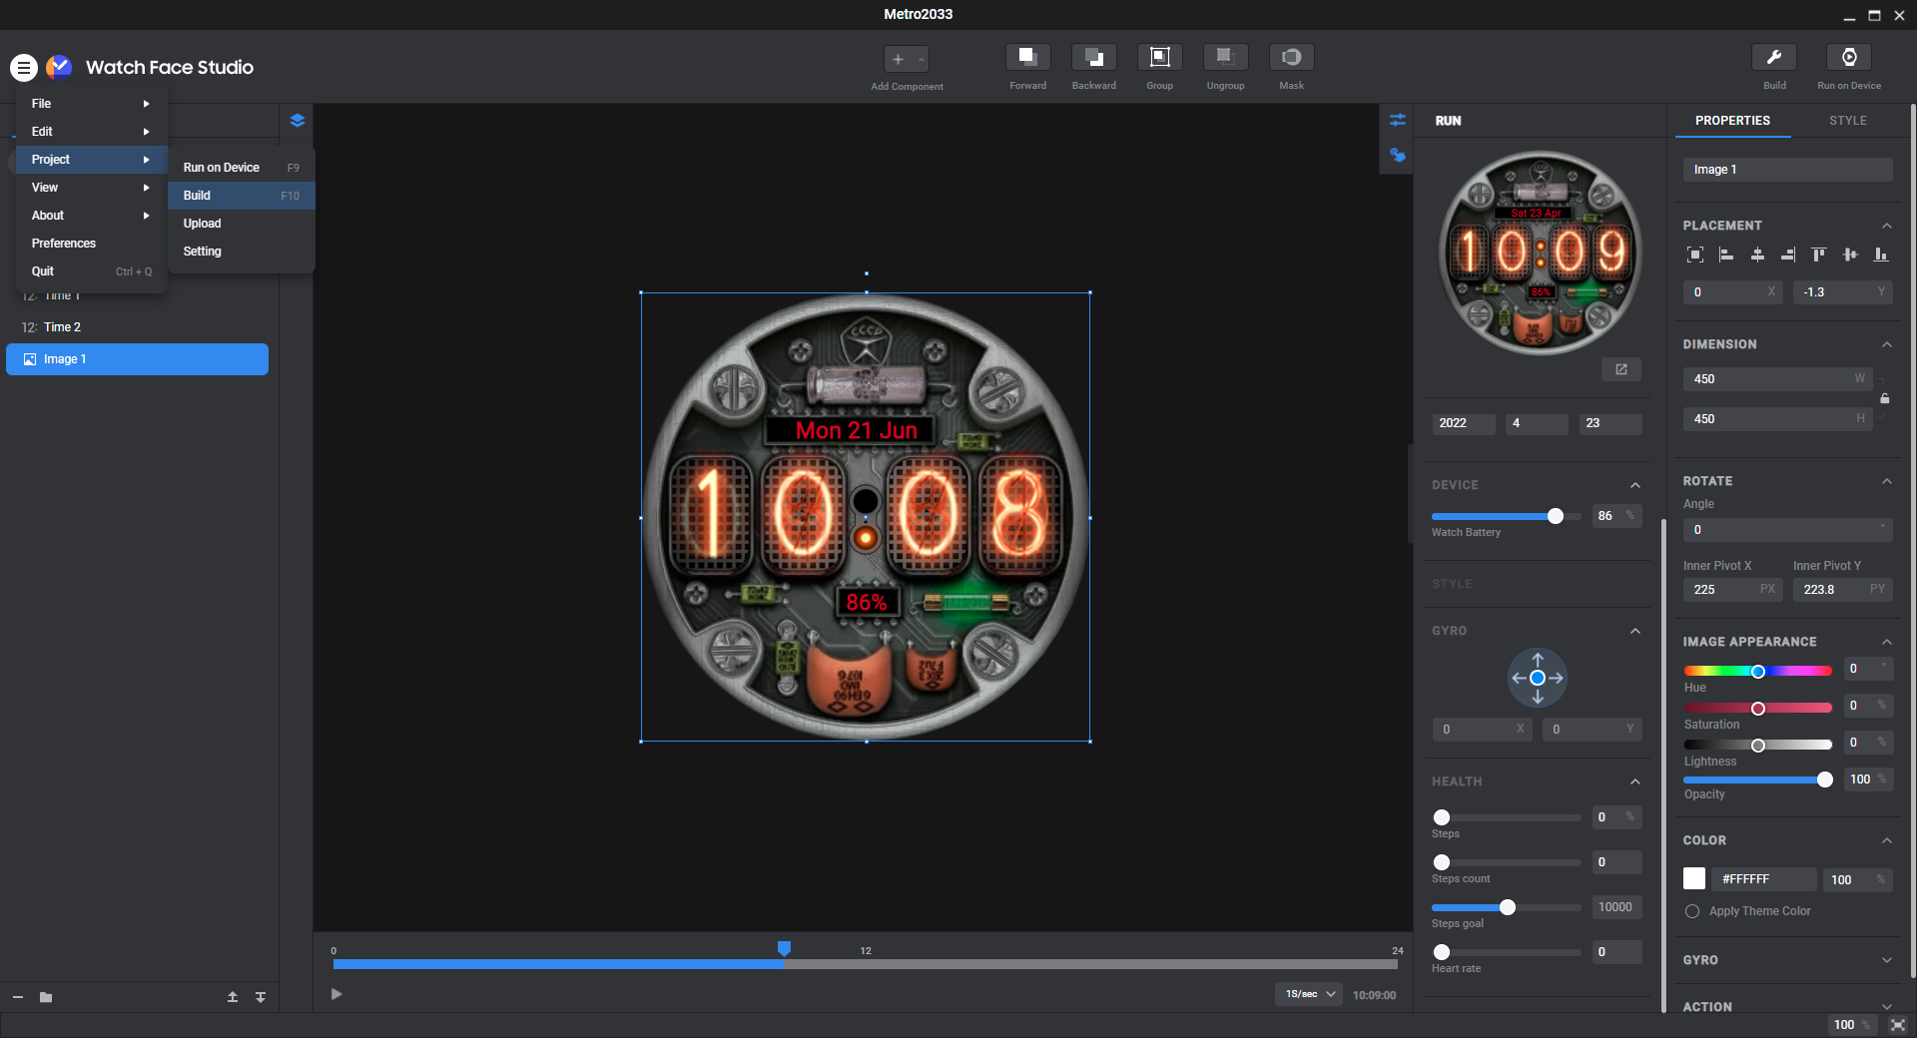
Task: Apply Mask to selection
Action: coord(1291,57)
